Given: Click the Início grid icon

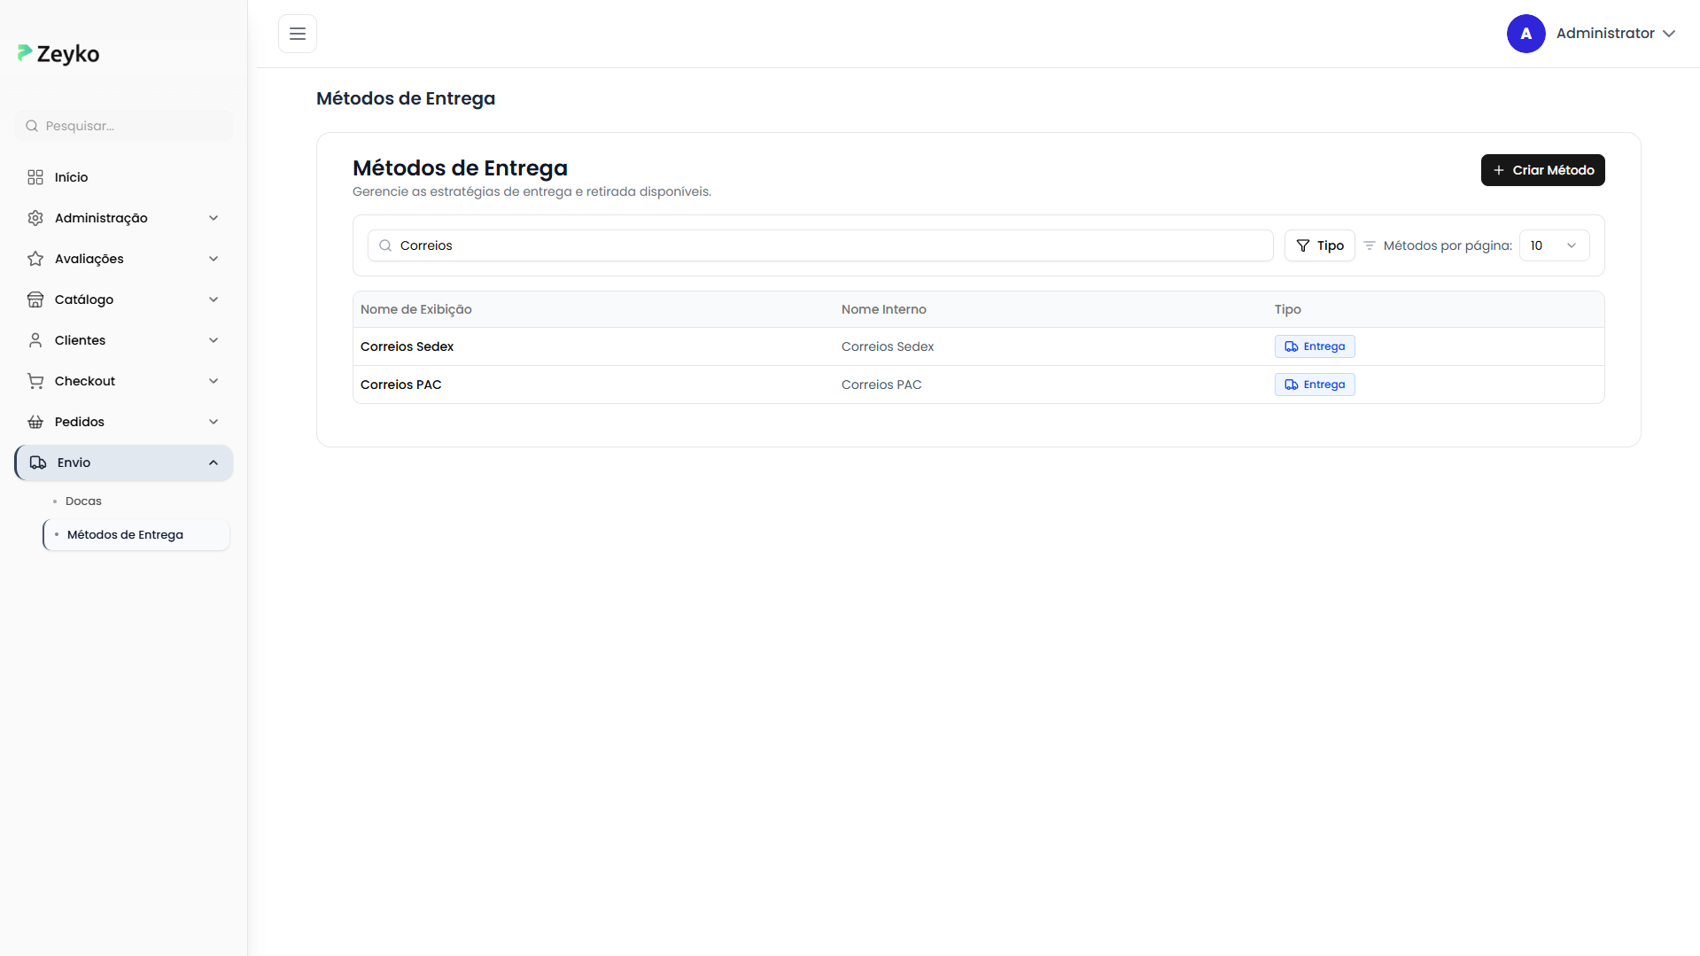Looking at the screenshot, I should coord(35,177).
